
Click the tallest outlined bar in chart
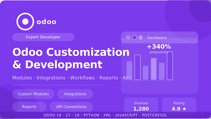click(x=170, y=66)
